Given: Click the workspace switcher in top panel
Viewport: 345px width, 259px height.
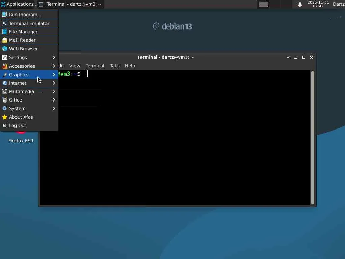Looking at the screenshot, I should click(x=263, y=4).
